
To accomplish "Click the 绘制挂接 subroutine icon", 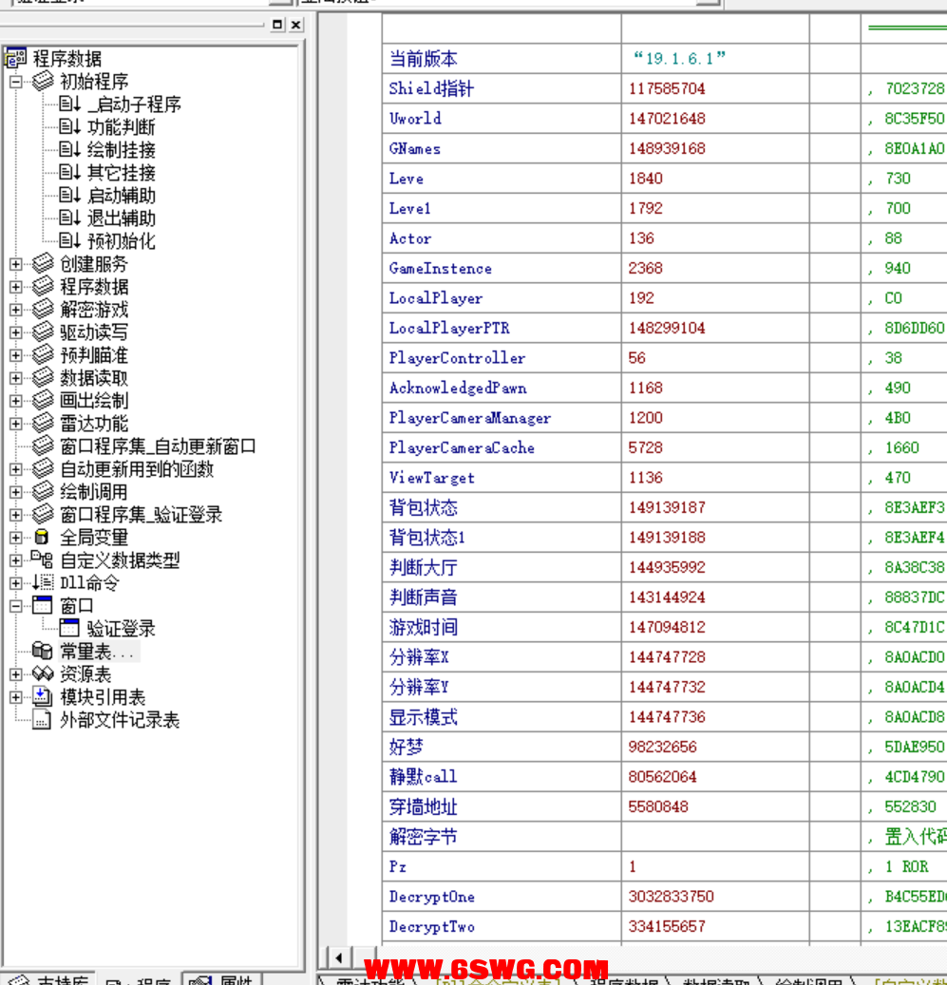I will click(69, 149).
